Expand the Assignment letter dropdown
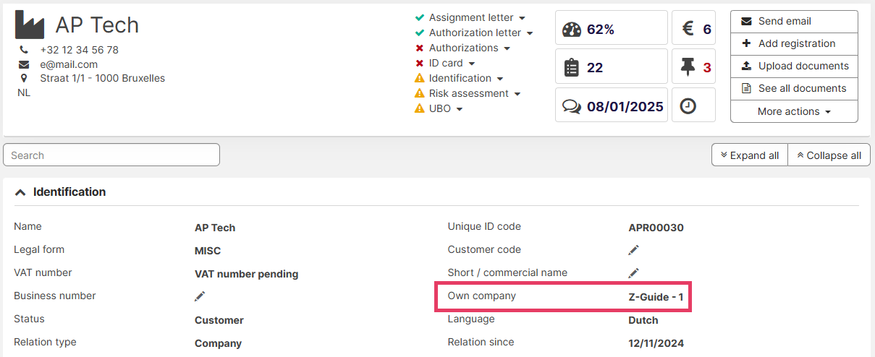Viewport: 875px width, 357px height. pos(523,18)
